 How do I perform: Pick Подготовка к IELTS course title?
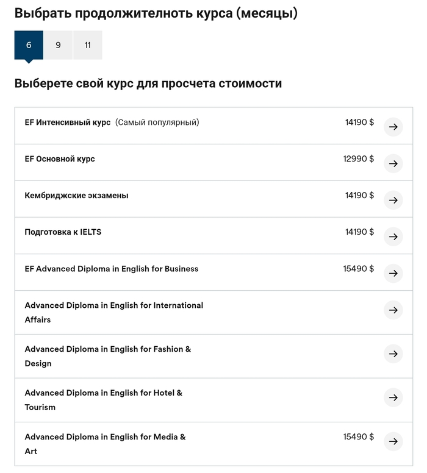click(63, 232)
